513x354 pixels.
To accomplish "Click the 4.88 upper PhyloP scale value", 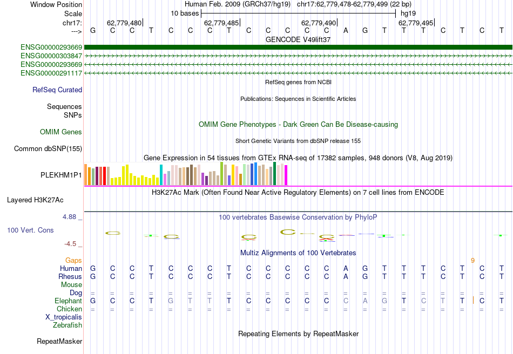I will (69, 217).
